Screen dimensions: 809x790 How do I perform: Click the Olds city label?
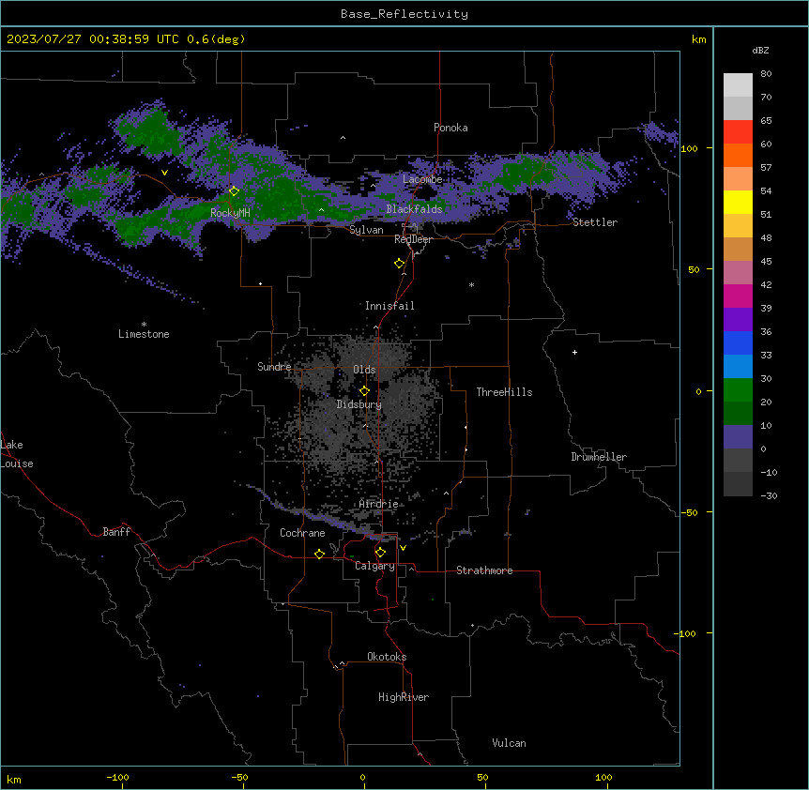(x=364, y=370)
